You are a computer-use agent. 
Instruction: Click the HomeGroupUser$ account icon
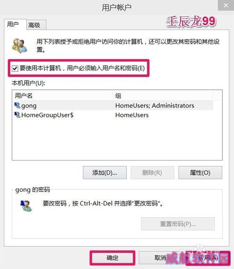coord(17,115)
